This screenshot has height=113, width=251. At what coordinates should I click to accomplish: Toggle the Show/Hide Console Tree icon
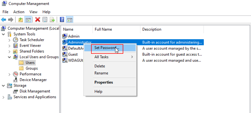[28, 20]
